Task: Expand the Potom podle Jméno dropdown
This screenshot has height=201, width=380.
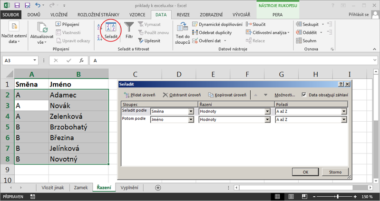Action: coord(191,120)
